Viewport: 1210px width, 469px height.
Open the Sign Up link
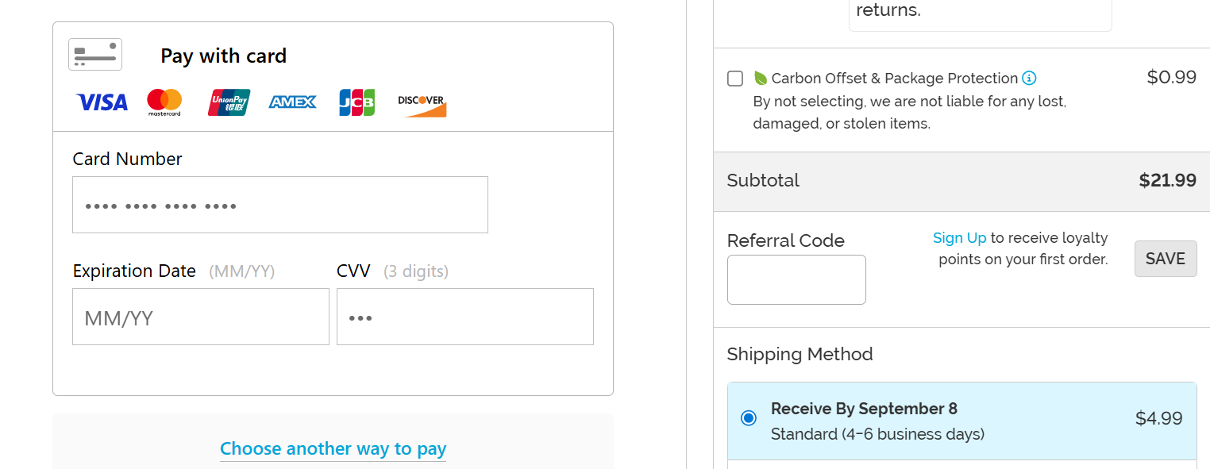click(959, 238)
